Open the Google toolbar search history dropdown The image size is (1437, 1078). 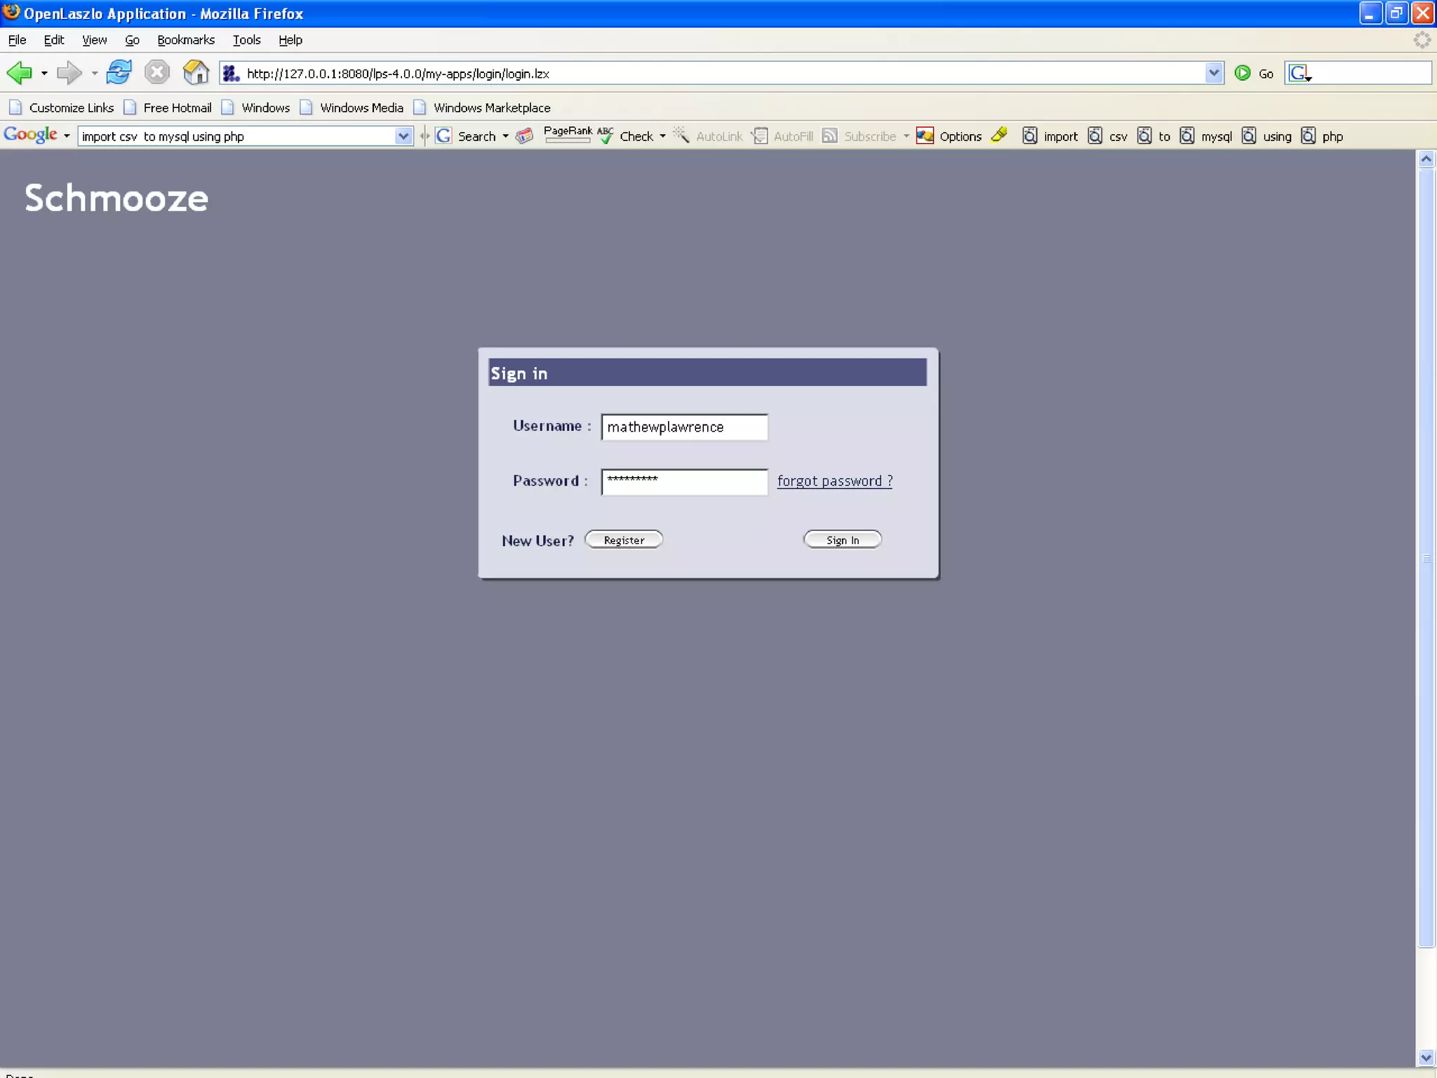point(403,136)
